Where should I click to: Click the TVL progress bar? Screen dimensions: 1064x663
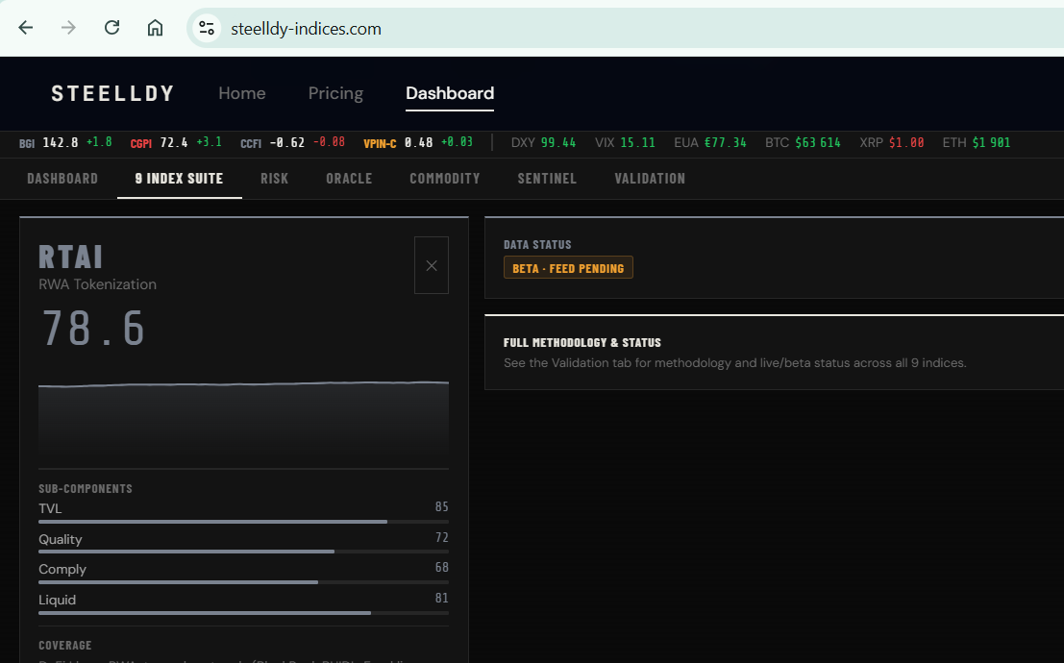click(243, 522)
